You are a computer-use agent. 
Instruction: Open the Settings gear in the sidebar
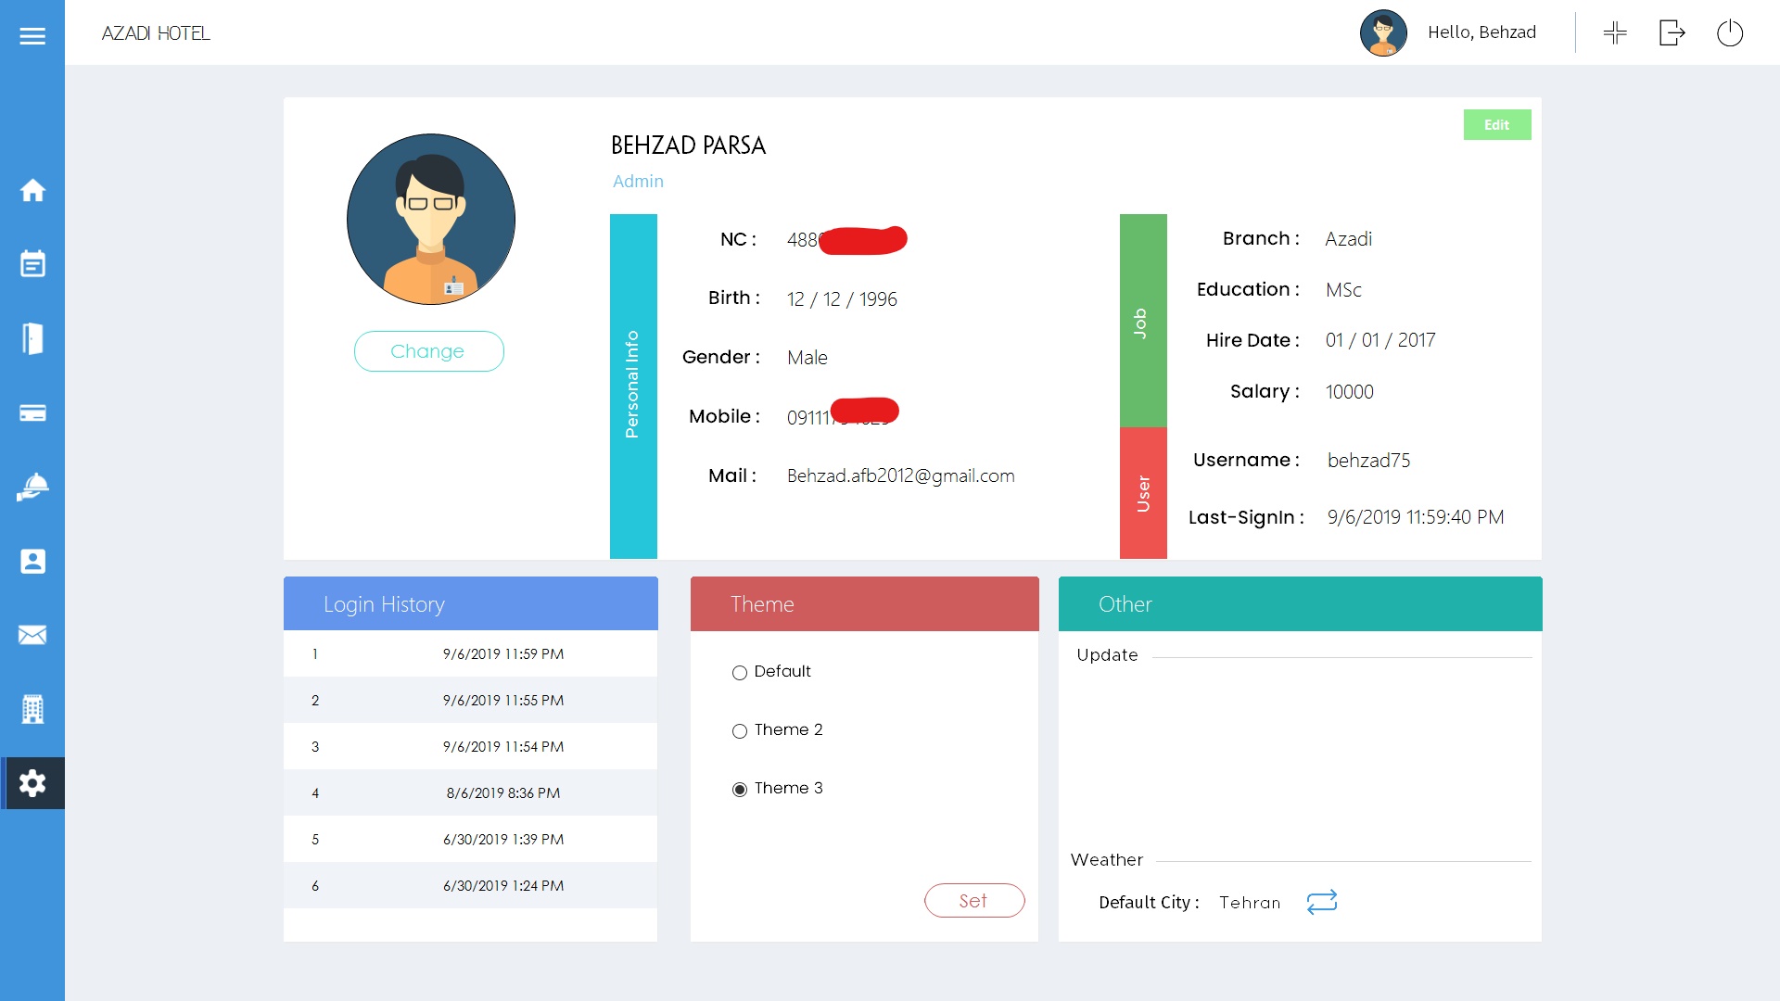(33, 783)
